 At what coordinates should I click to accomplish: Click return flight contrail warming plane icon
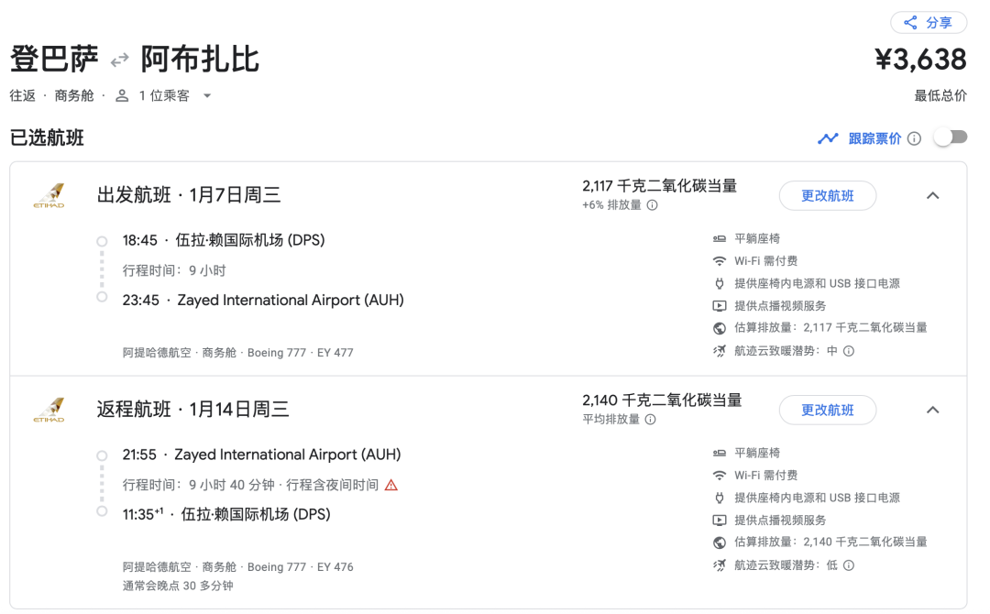point(720,565)
